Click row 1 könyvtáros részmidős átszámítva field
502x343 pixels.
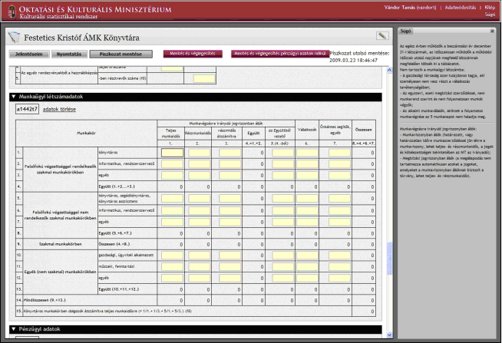[230, 153]
